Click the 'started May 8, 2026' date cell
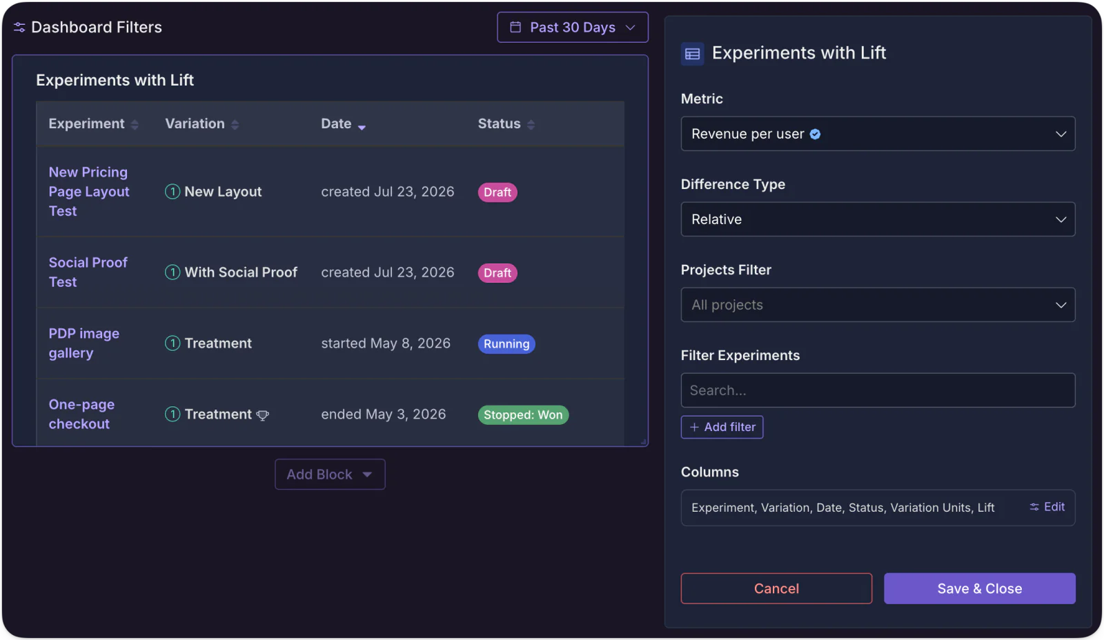The image size is (1104, 640). [386, 343]
